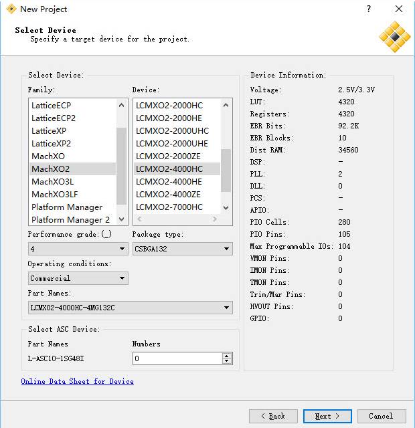Select LatticeXP family
Screen dimensions: 415x428
click(72, 131)
